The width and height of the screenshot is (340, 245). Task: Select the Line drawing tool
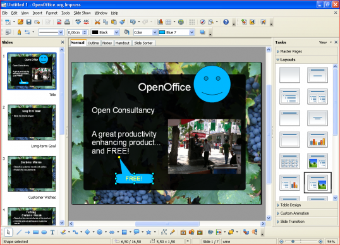19,232
